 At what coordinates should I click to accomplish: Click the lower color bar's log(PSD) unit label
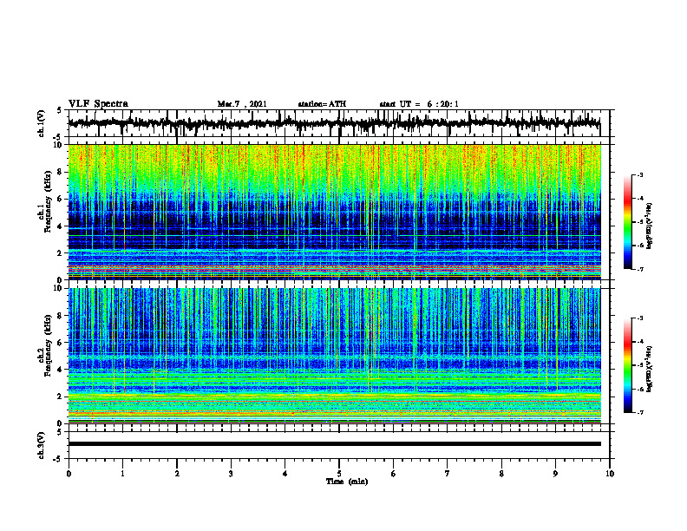click(x=650, y=369)
